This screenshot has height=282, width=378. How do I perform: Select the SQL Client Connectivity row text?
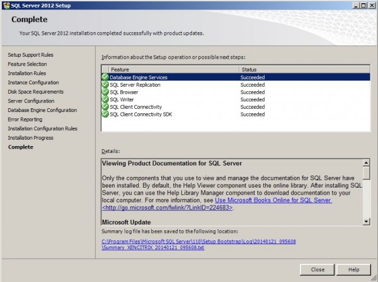click(135, 107)
